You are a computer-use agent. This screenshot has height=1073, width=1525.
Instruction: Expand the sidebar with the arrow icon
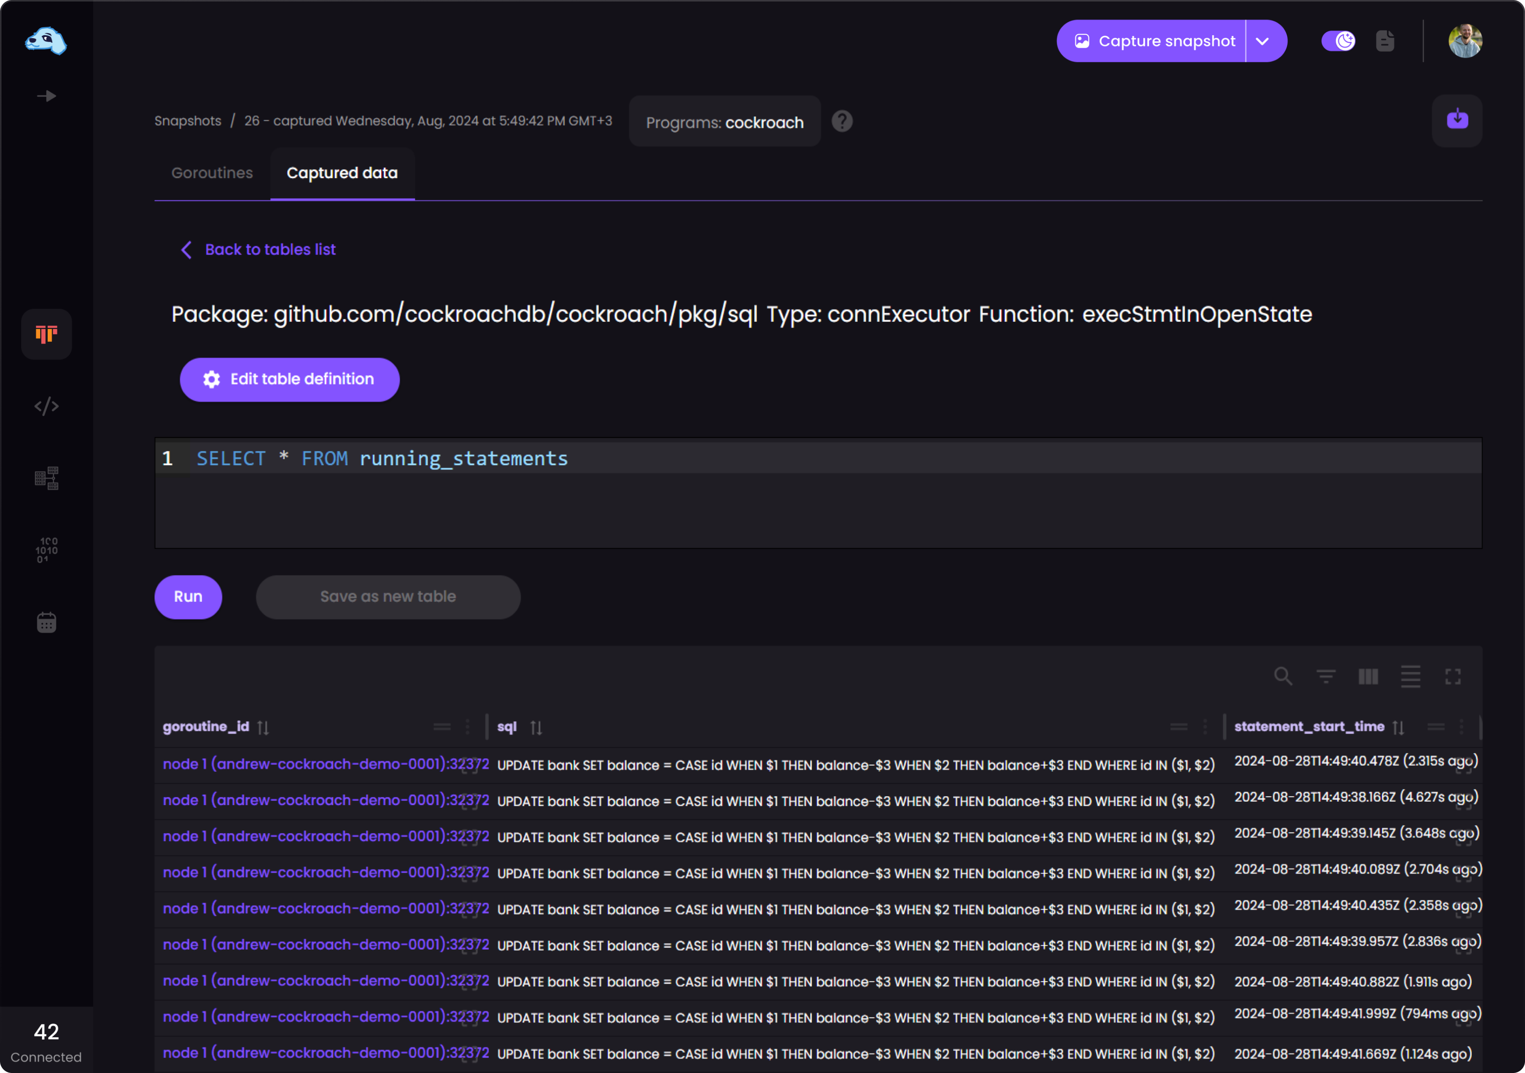[46, 96]
